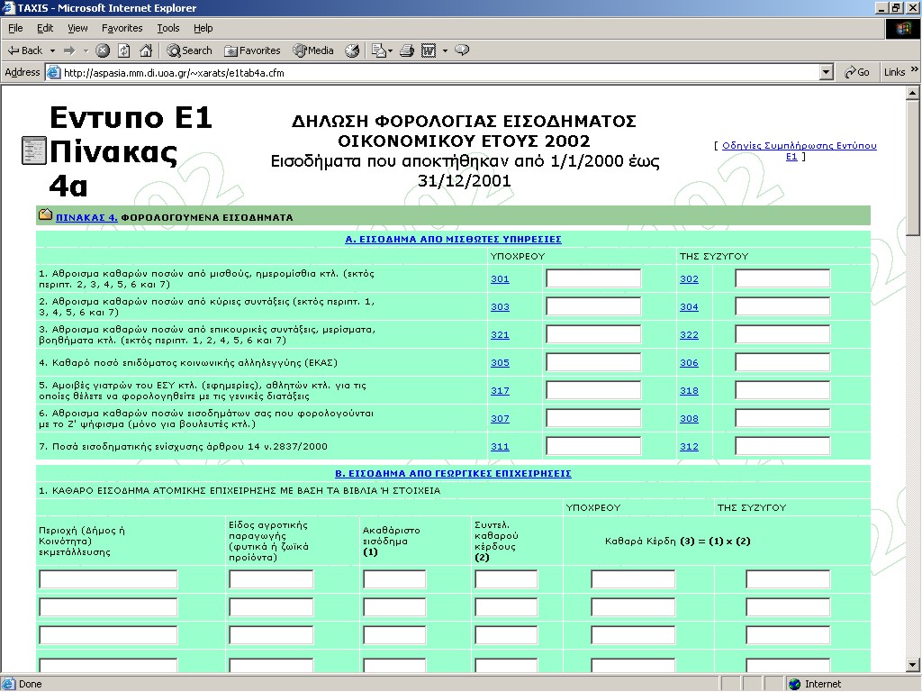The image size is (922, 692).
Task: Click code link 312
Action: point(689,447)
